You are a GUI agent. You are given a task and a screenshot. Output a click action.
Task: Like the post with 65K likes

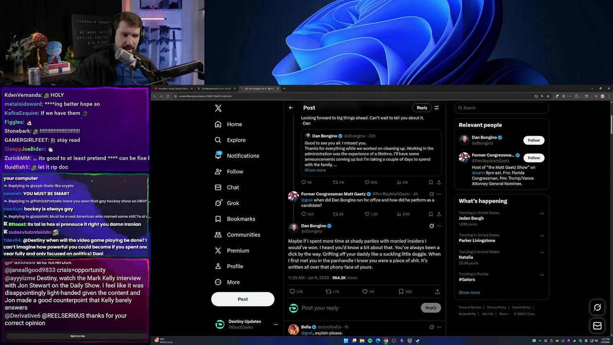pyautogui.click(x=371, y=183)
